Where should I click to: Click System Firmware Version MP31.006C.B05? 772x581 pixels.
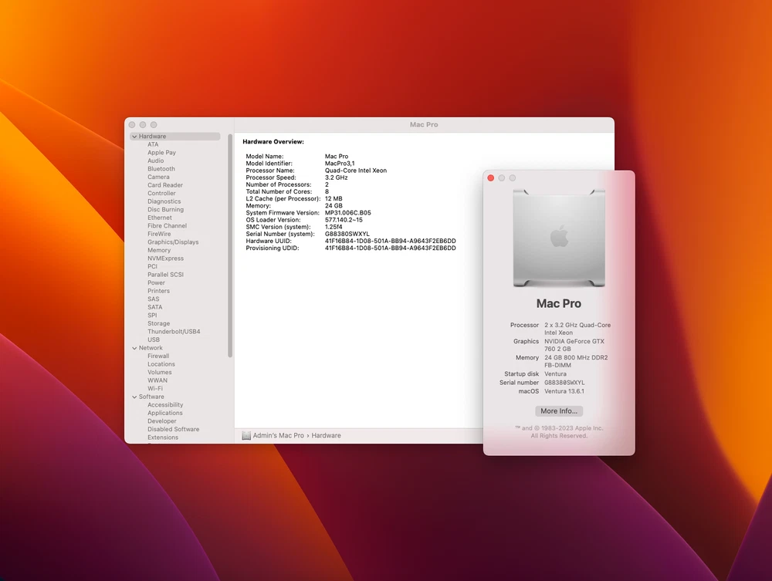pos(348,212)
